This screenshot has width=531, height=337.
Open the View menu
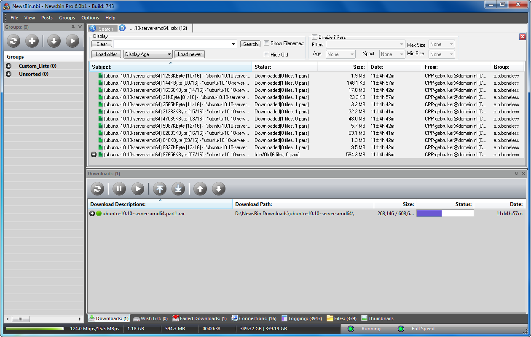tap(30, 18)
